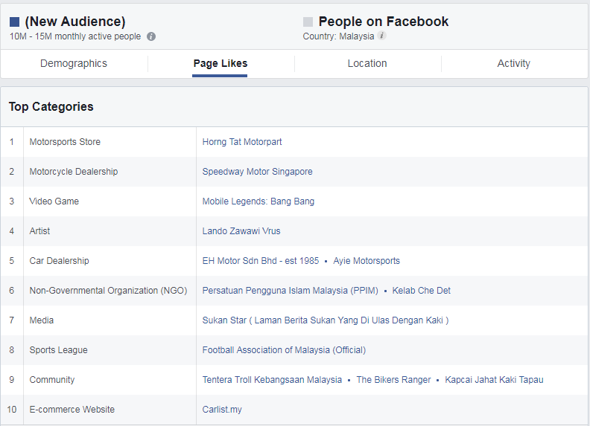Click the blue New Audience color square

coord(14,22)
